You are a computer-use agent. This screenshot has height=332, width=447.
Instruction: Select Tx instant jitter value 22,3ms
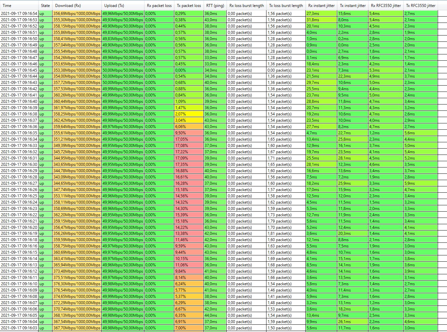(x=353, y=76)
